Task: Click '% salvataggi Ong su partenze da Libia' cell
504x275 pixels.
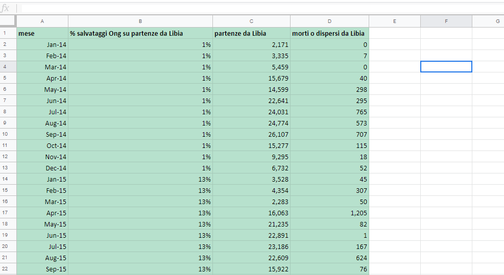Action: tap(140, 33)
